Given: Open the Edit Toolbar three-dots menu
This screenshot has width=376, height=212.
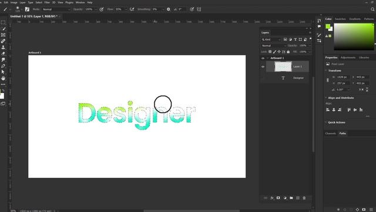Looking at the screenshot, I should coord(3,84).
